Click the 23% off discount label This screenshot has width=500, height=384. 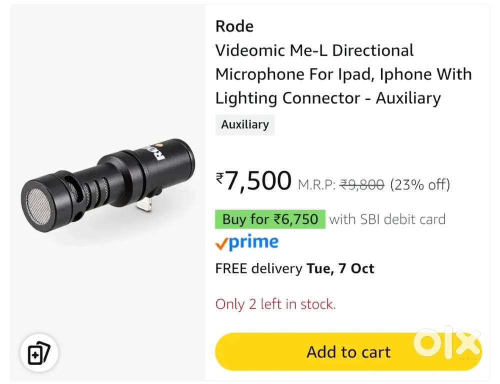pyautogui.click(x=420, y=185)
